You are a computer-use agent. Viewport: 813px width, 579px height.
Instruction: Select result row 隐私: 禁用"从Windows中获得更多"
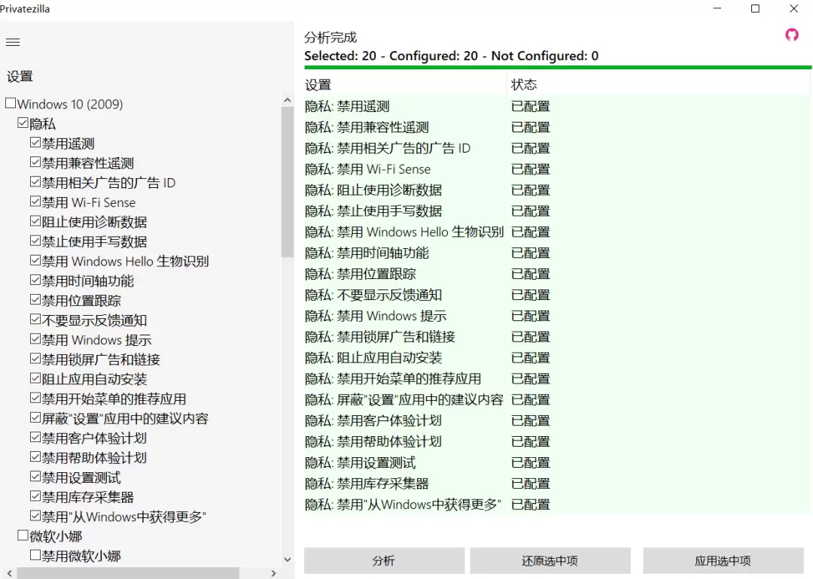pos(557,505)
